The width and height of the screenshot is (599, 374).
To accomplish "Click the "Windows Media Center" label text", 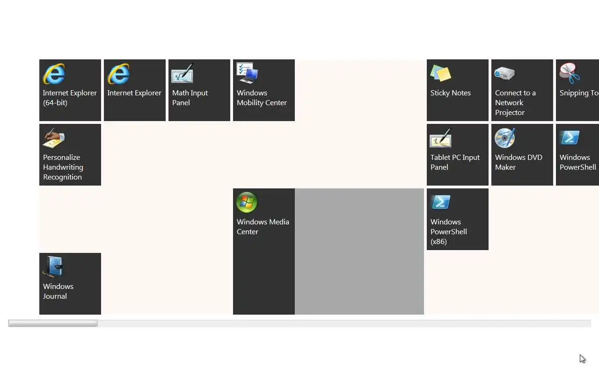I will click(263, 227).
